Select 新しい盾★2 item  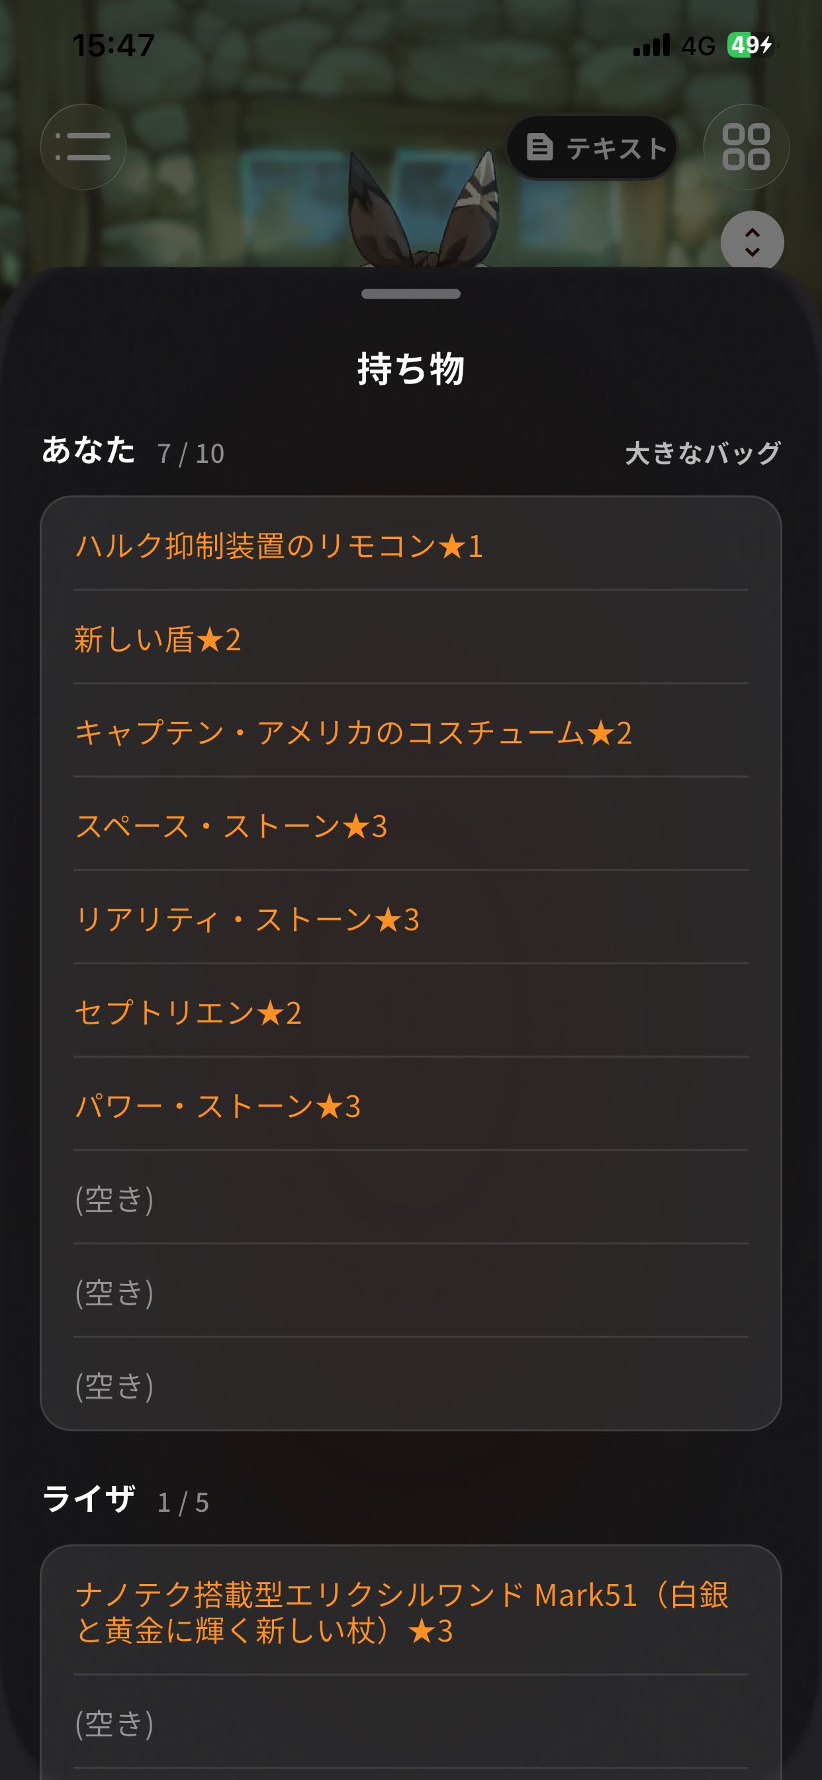pos(411,638)
